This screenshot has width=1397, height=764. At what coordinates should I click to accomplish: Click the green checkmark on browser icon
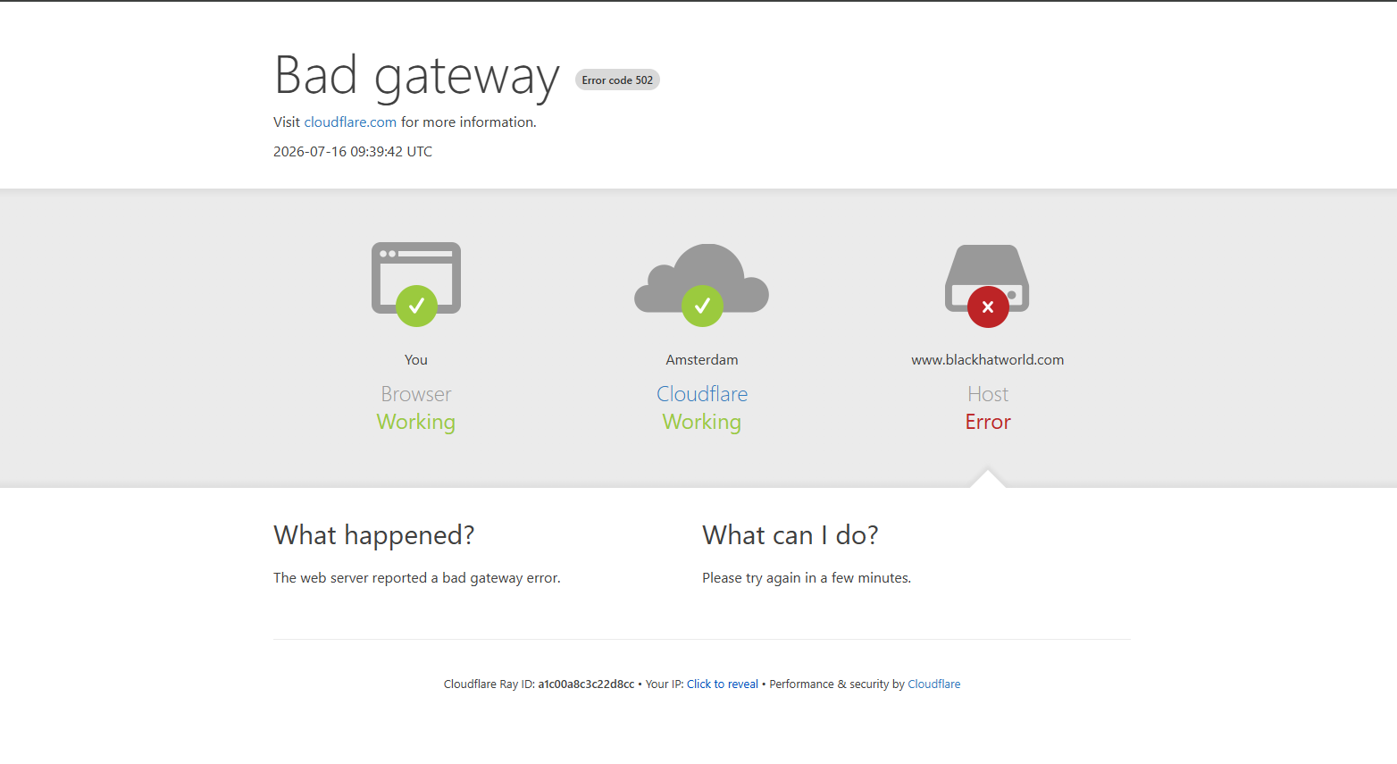click(416, 306)
